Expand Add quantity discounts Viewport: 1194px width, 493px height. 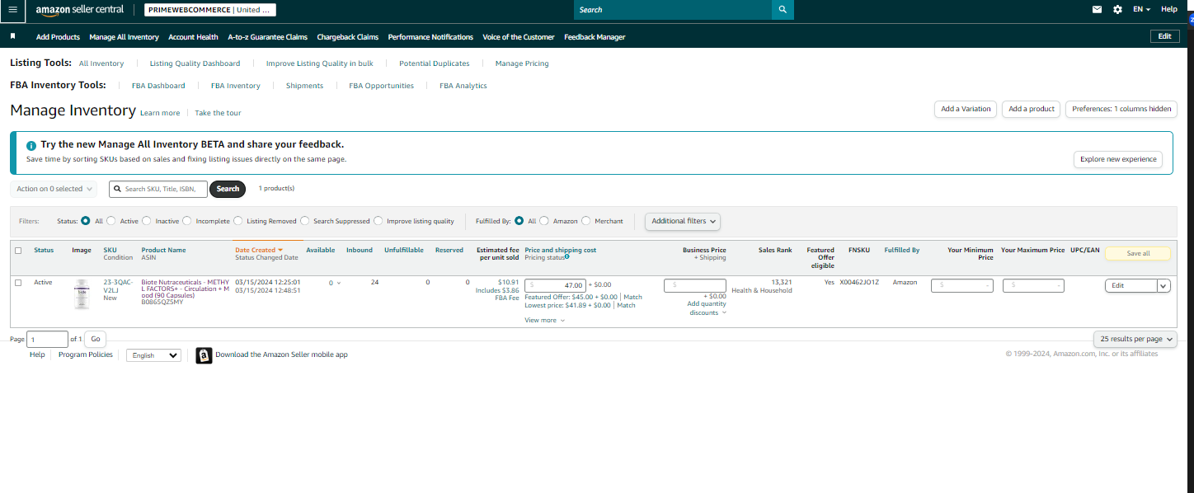(x=707, y=308)
